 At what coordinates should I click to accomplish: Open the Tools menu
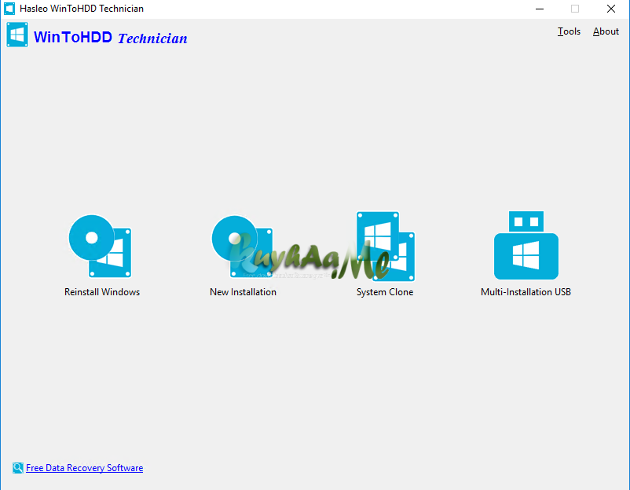pyautogui.click(x=569, y=31)
